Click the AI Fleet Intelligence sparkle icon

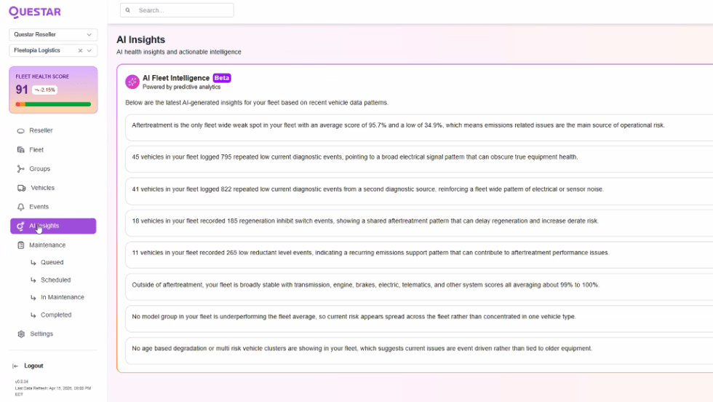point(132,82)
